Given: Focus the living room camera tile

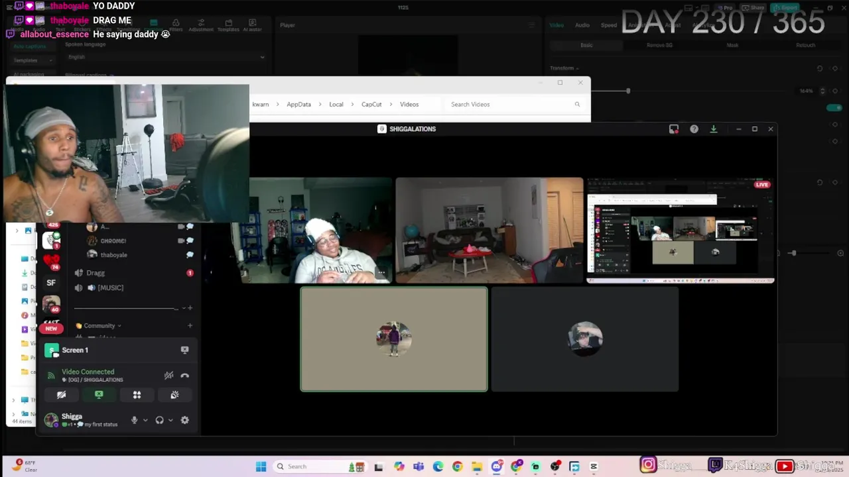Looking at the screenshot, I should click(x=490, y=231).
